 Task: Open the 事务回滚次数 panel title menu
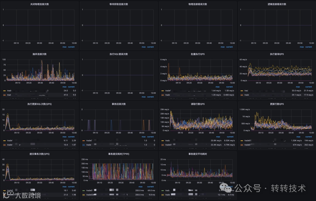point(119,104)
